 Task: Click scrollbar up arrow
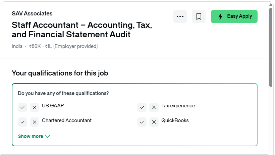[x=271, y=5]
